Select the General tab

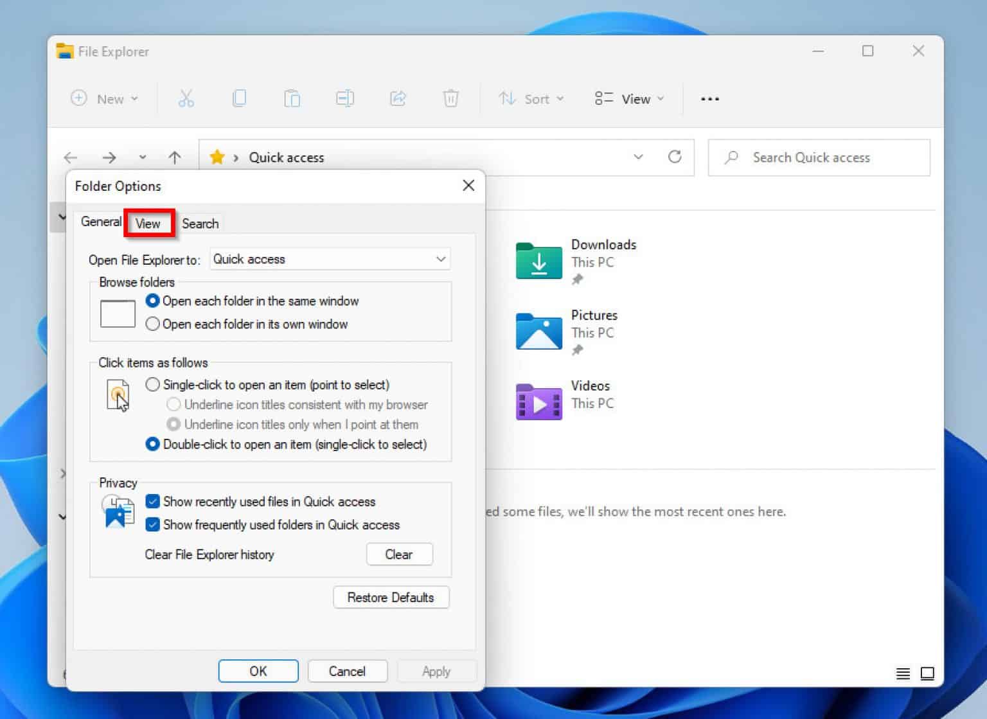pos(101,221)
